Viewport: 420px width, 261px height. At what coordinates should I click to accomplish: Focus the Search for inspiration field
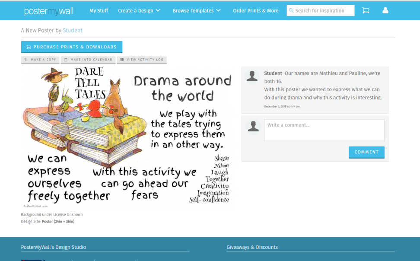[x=324, y=10]
